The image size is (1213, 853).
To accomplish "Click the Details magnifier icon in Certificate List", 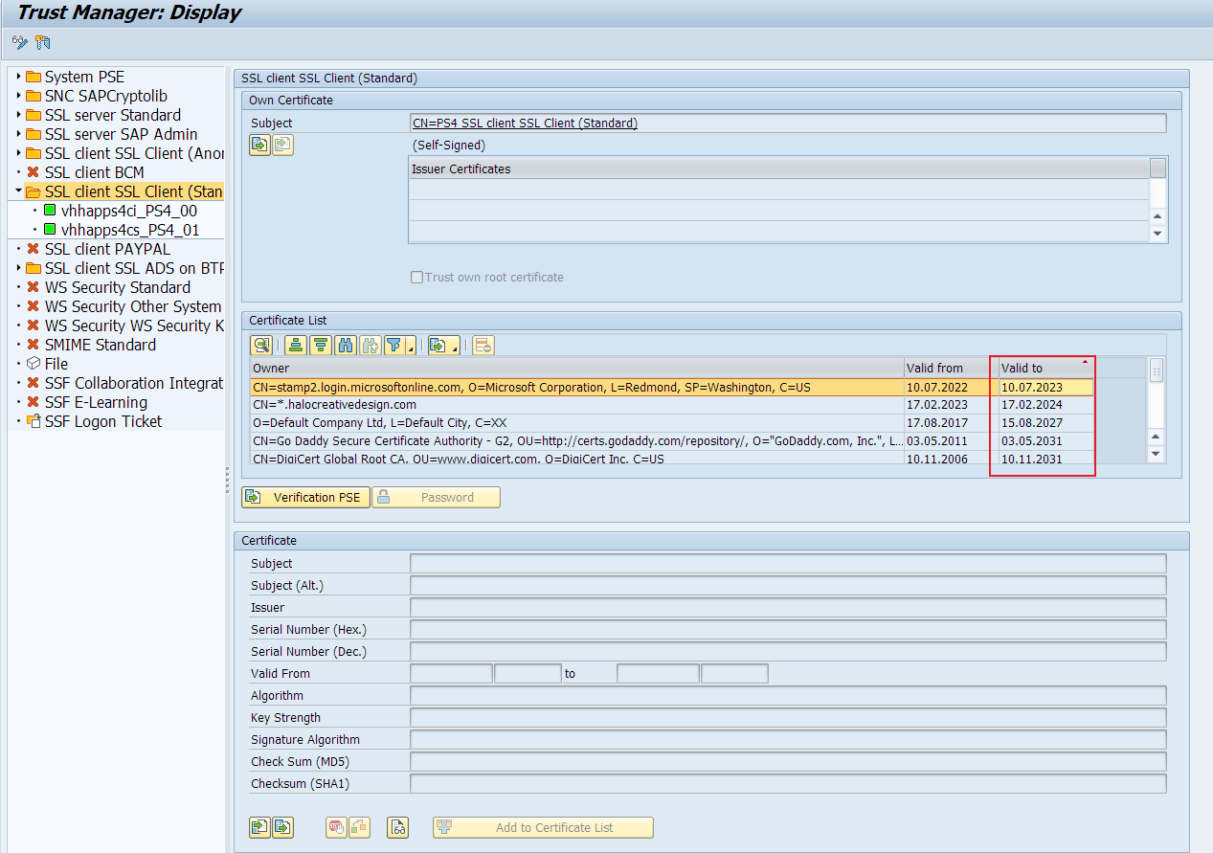I will pos(260,346).
